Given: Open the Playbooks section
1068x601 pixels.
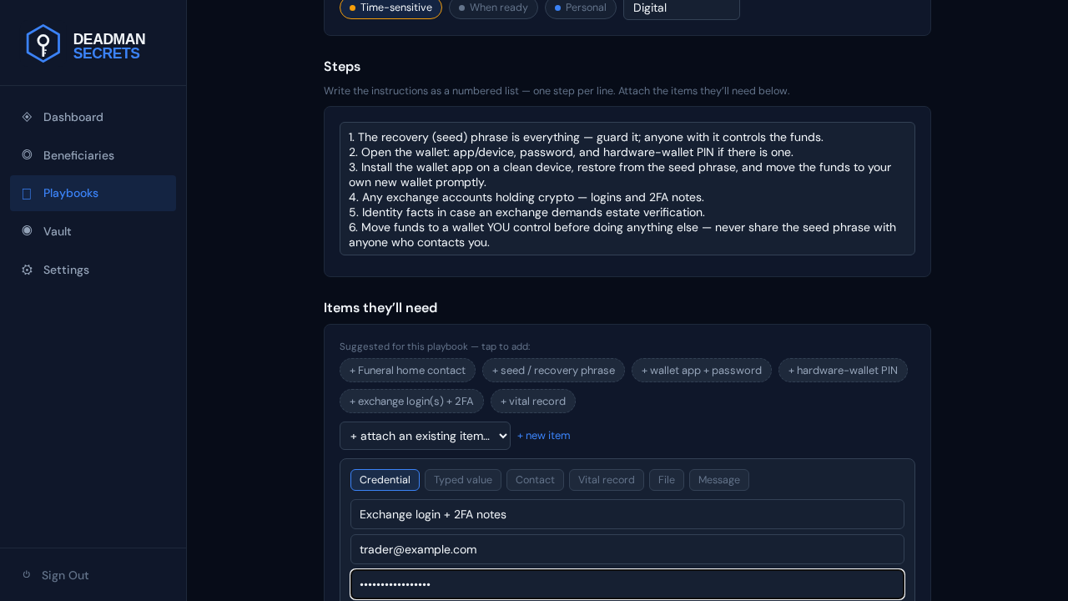Looking at the screenshot, I should (x=93, y=193).
